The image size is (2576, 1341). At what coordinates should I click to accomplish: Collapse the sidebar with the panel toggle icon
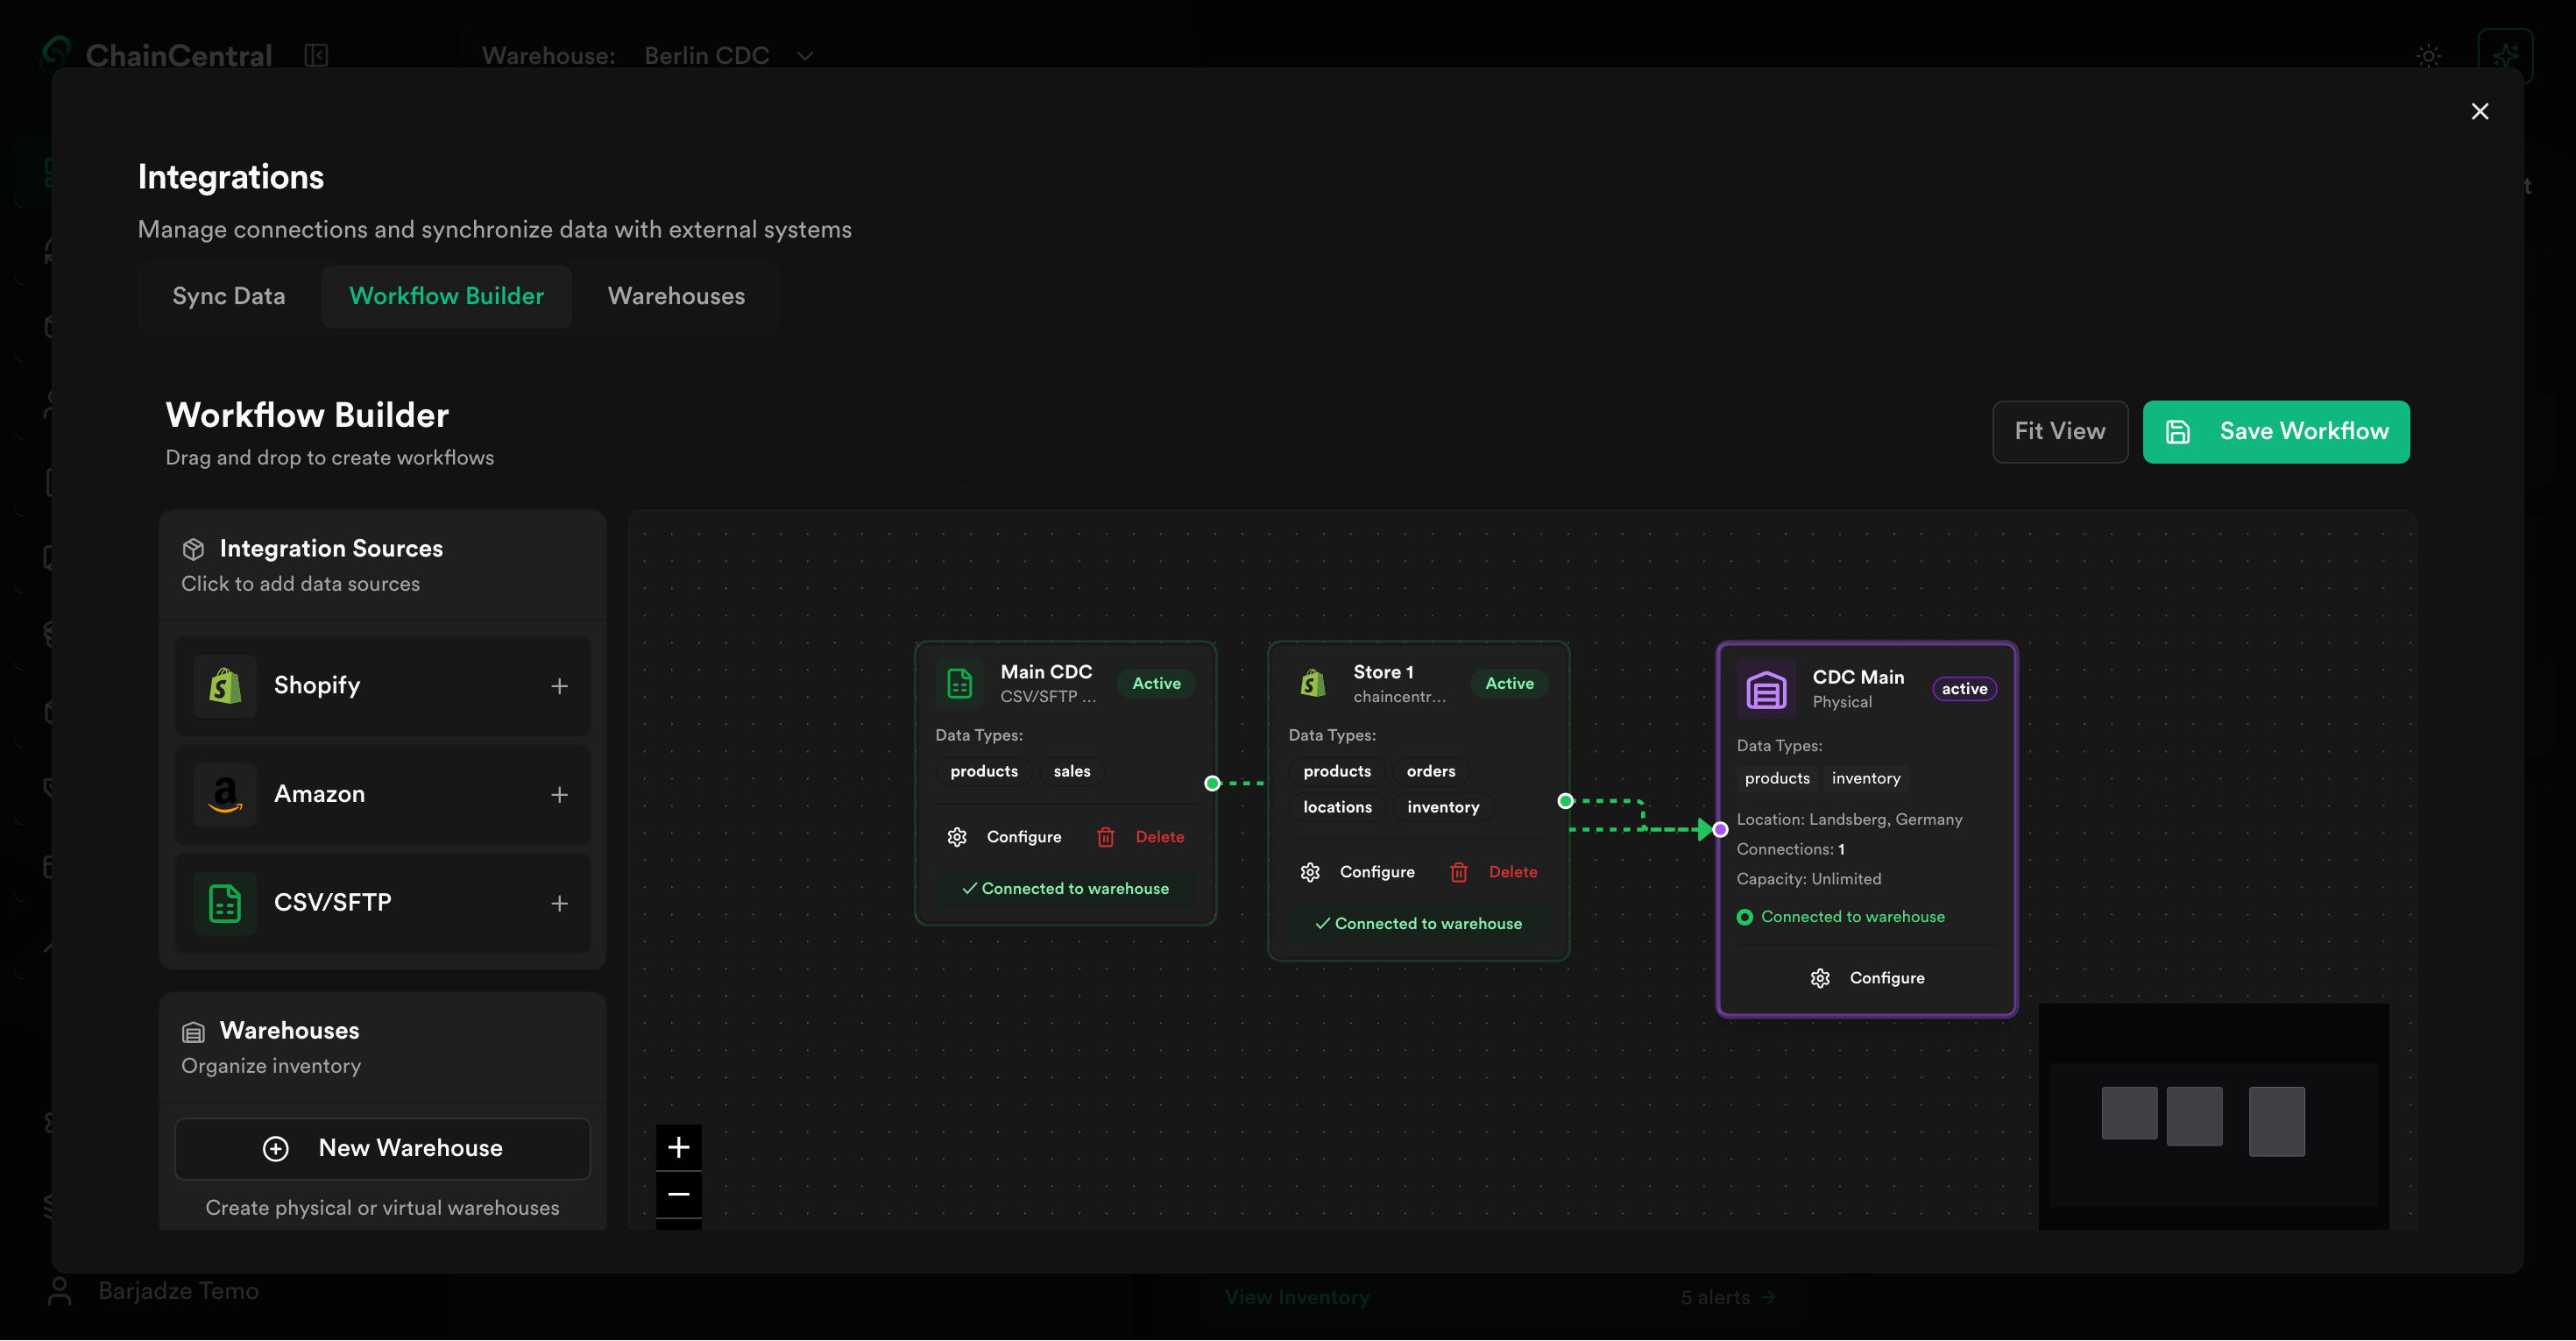tap(316, 55)
